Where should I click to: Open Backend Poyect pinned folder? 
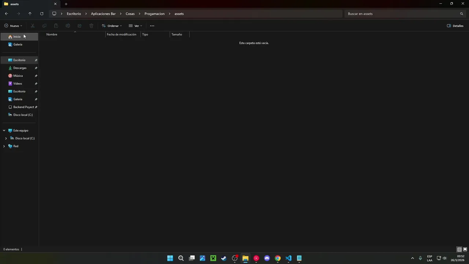pyautogui.click(x=19, y=107)
